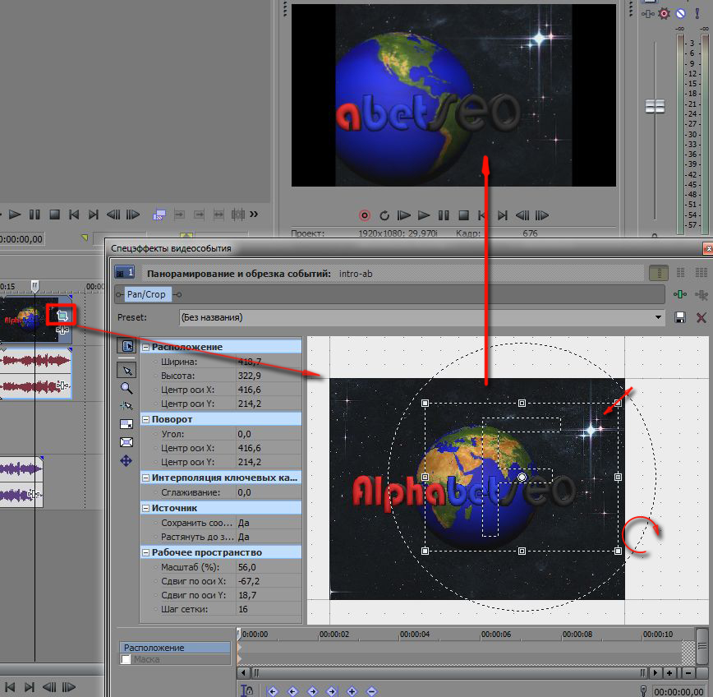
Task: Collapse the Поворот property group
Action: [x=145, y=419]
